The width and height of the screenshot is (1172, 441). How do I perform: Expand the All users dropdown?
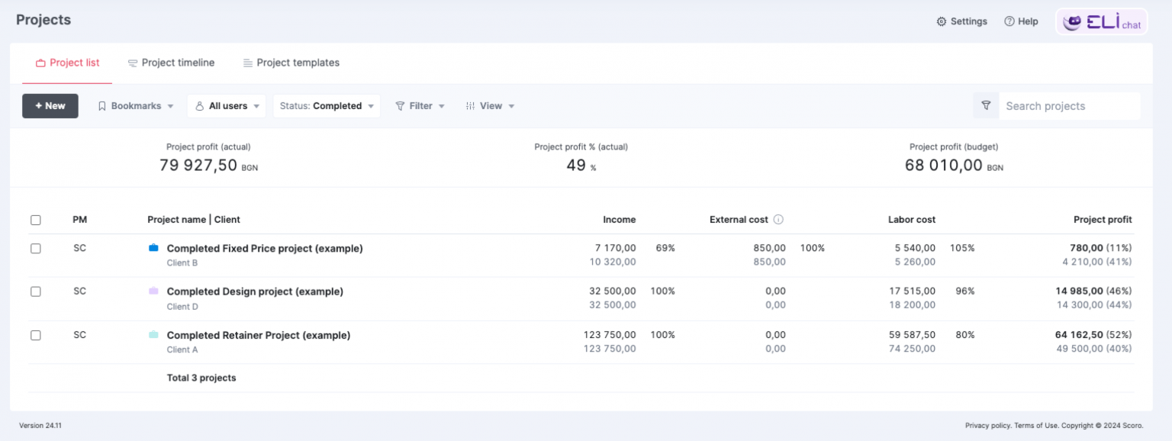click(x=227, y=106)
